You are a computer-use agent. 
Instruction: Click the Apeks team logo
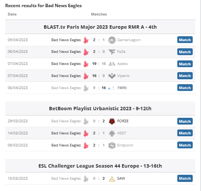tap(112, 64)
